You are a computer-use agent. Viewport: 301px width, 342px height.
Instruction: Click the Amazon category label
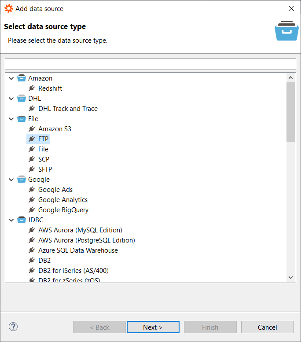40,78
